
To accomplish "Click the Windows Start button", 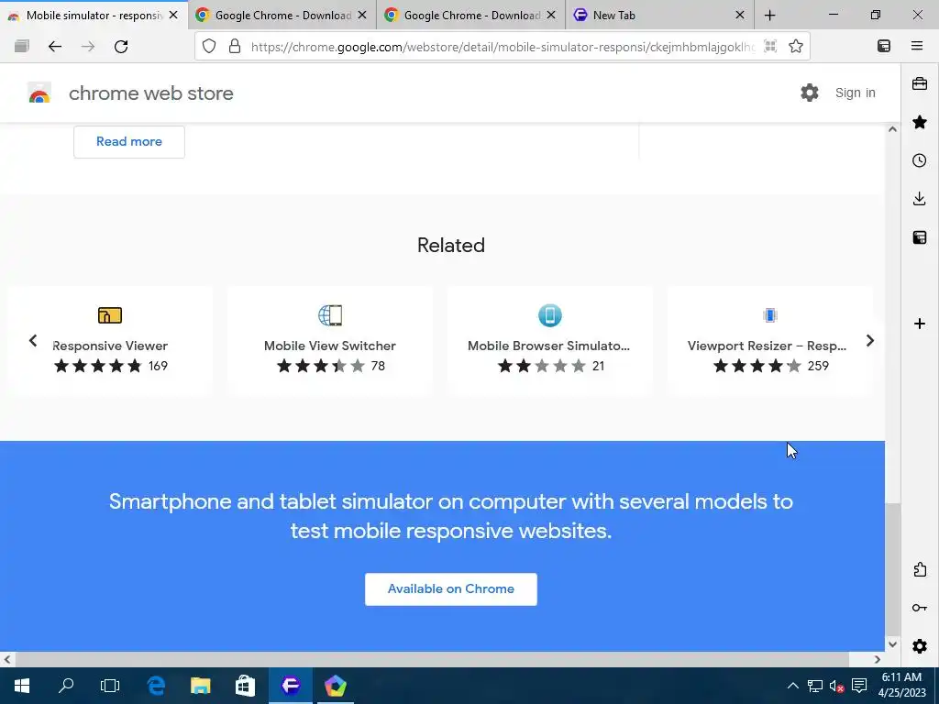I will (22, 686).
